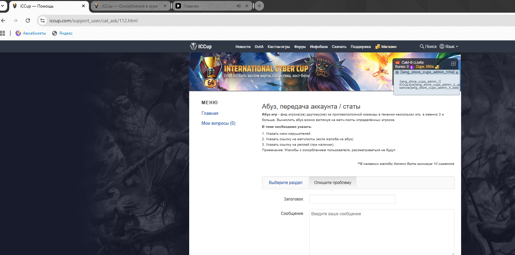Open the Форум menu item

pos(300,47)
